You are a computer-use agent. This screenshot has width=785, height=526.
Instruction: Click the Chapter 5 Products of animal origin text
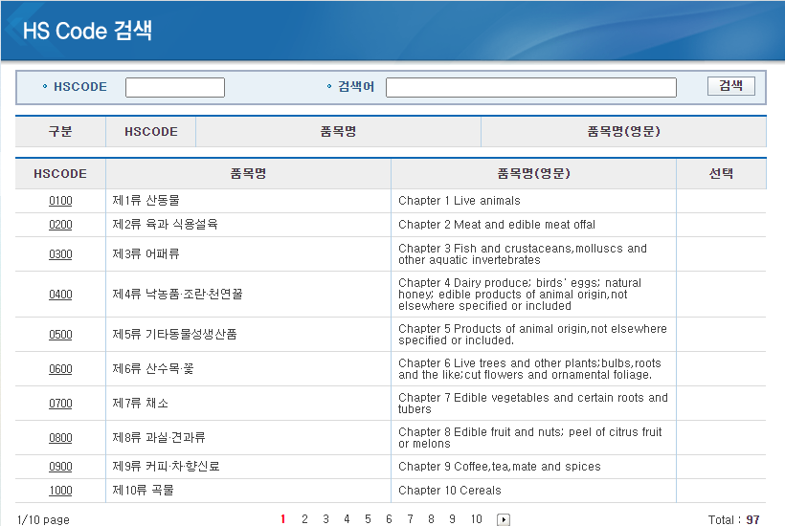coord(532,335)
